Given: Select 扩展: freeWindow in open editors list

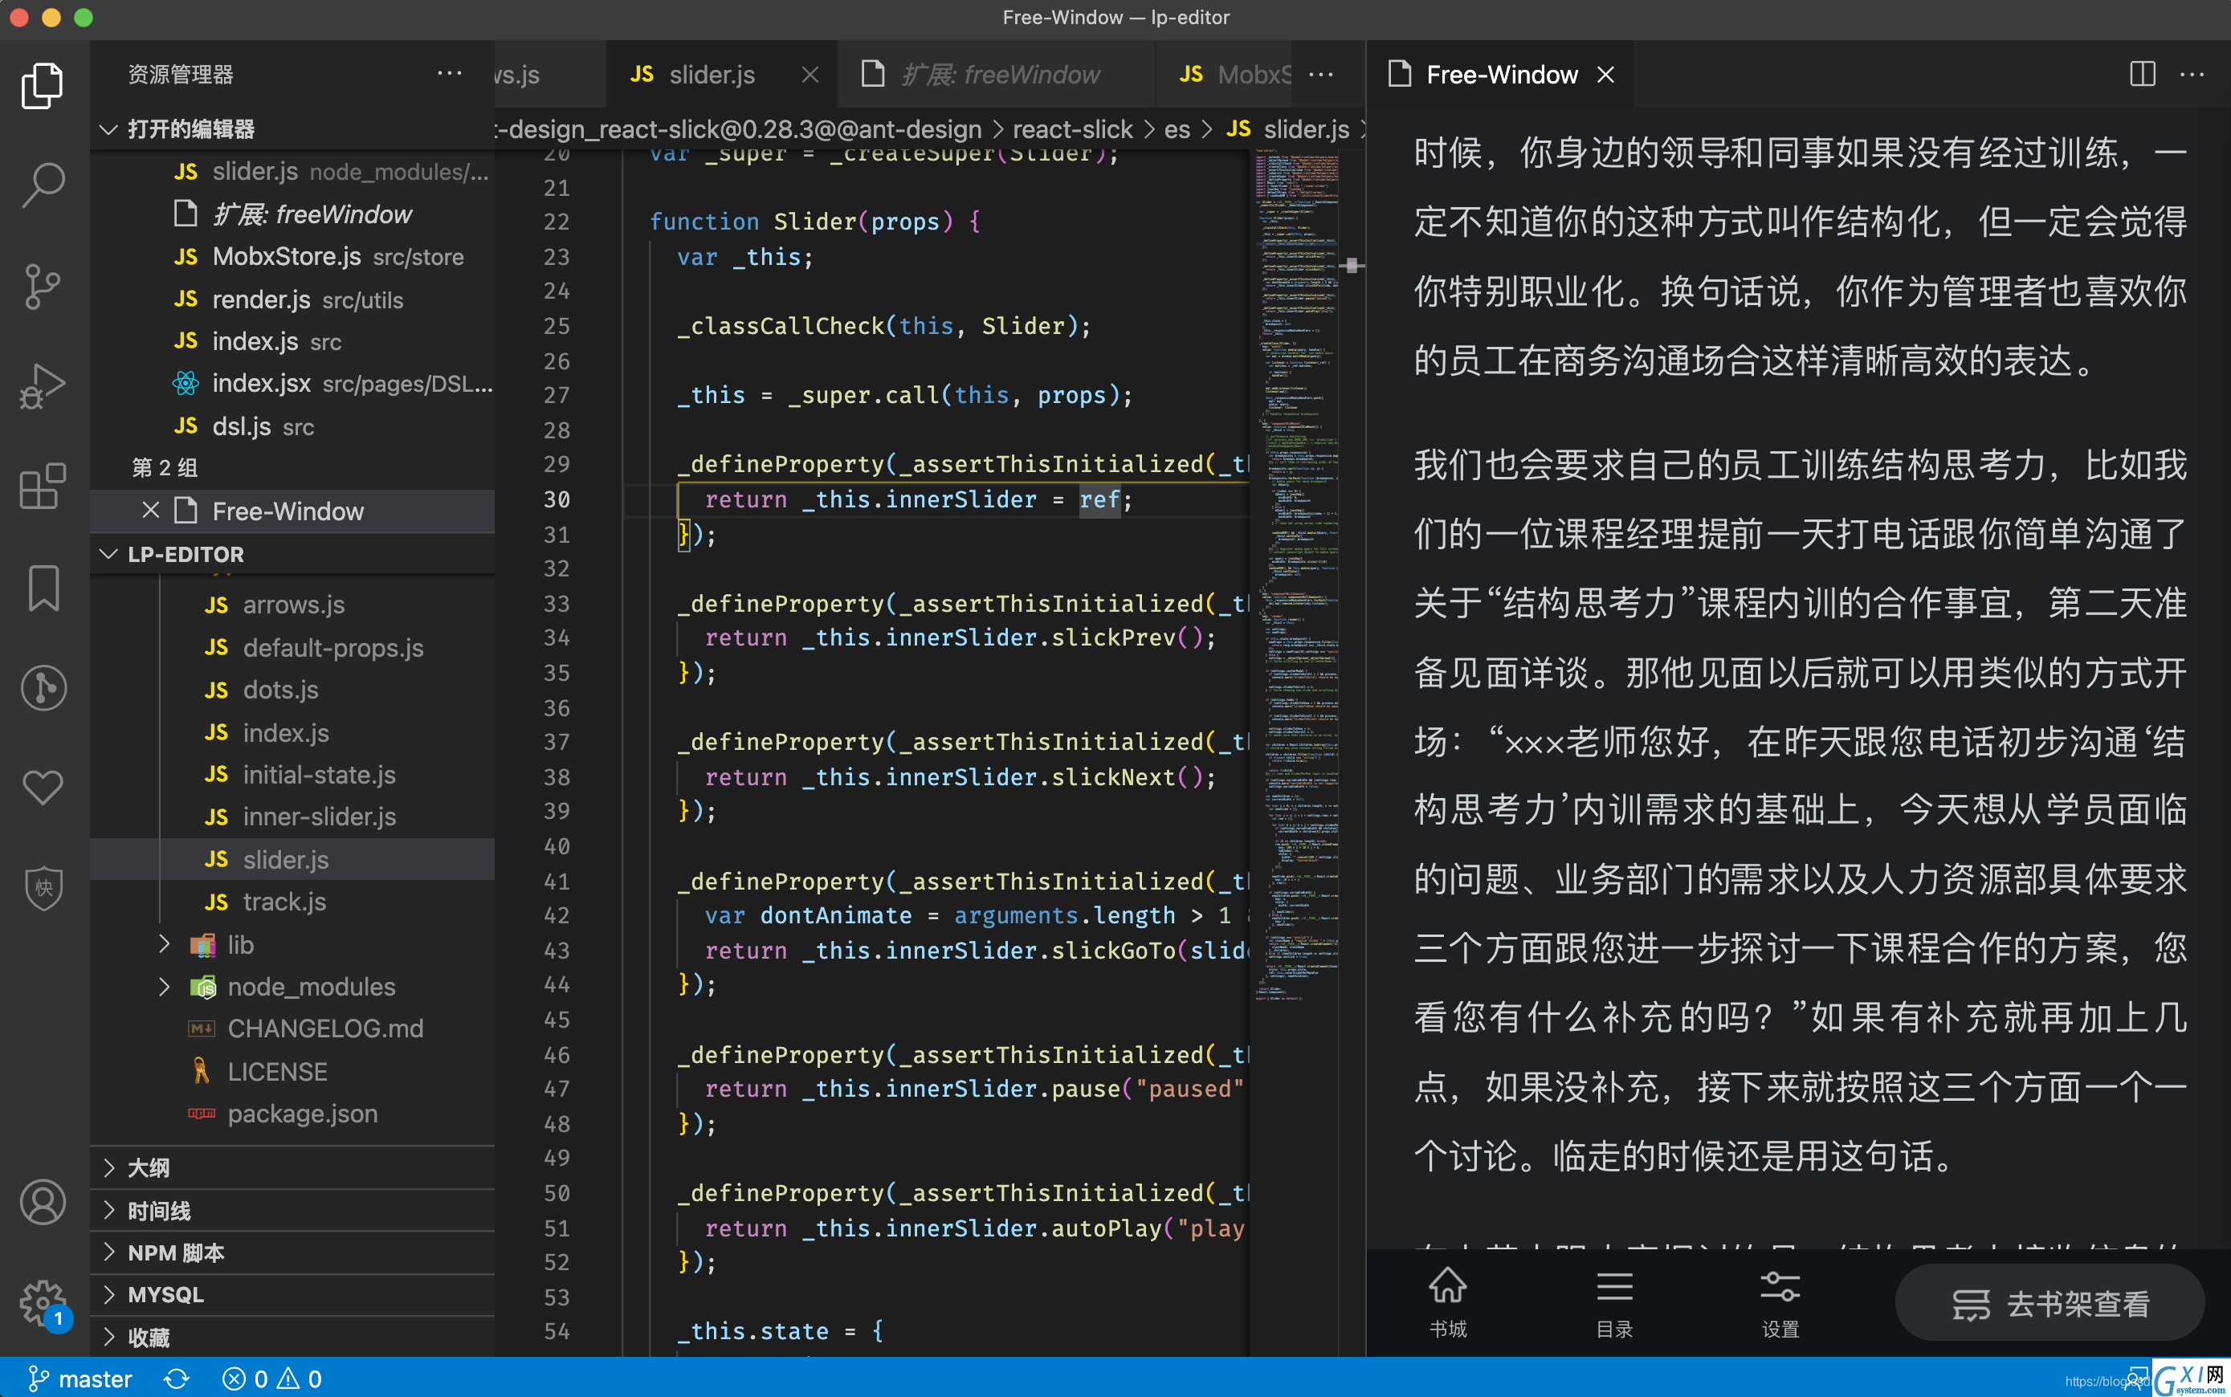Looking at the screenshot, I should [293, 214].
